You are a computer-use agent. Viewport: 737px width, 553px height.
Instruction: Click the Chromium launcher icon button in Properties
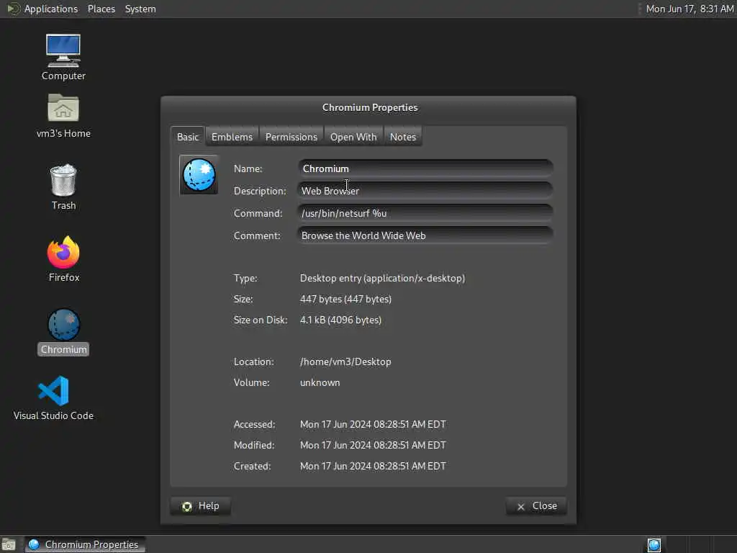click(199, 175)
